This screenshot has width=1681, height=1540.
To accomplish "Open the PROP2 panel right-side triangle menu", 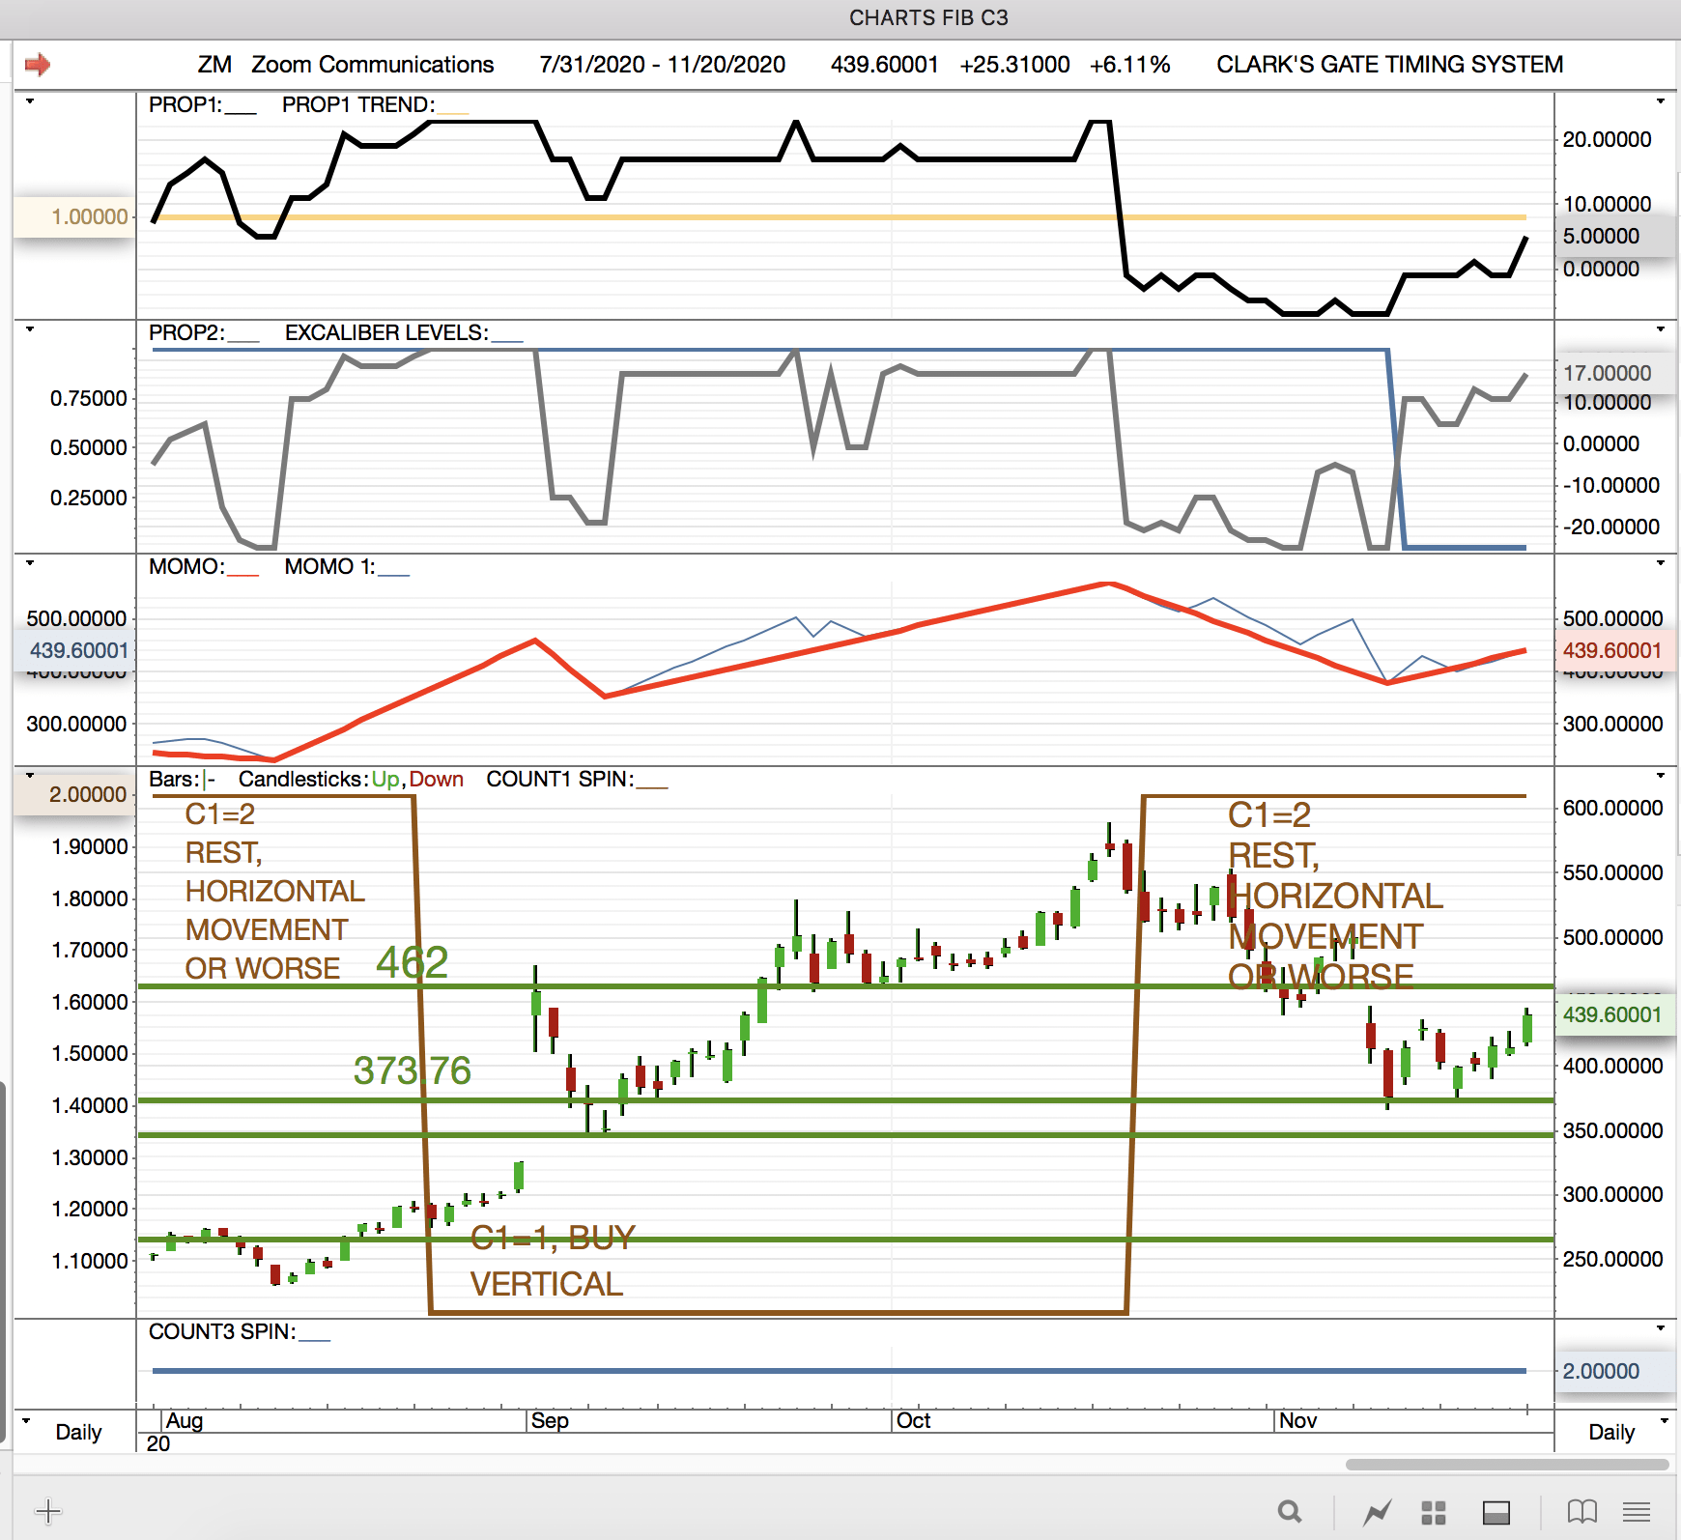I will (1661, 329).
